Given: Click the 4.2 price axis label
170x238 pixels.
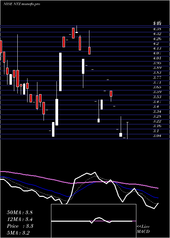Looking at the screenshot, I should click(156, 44).
